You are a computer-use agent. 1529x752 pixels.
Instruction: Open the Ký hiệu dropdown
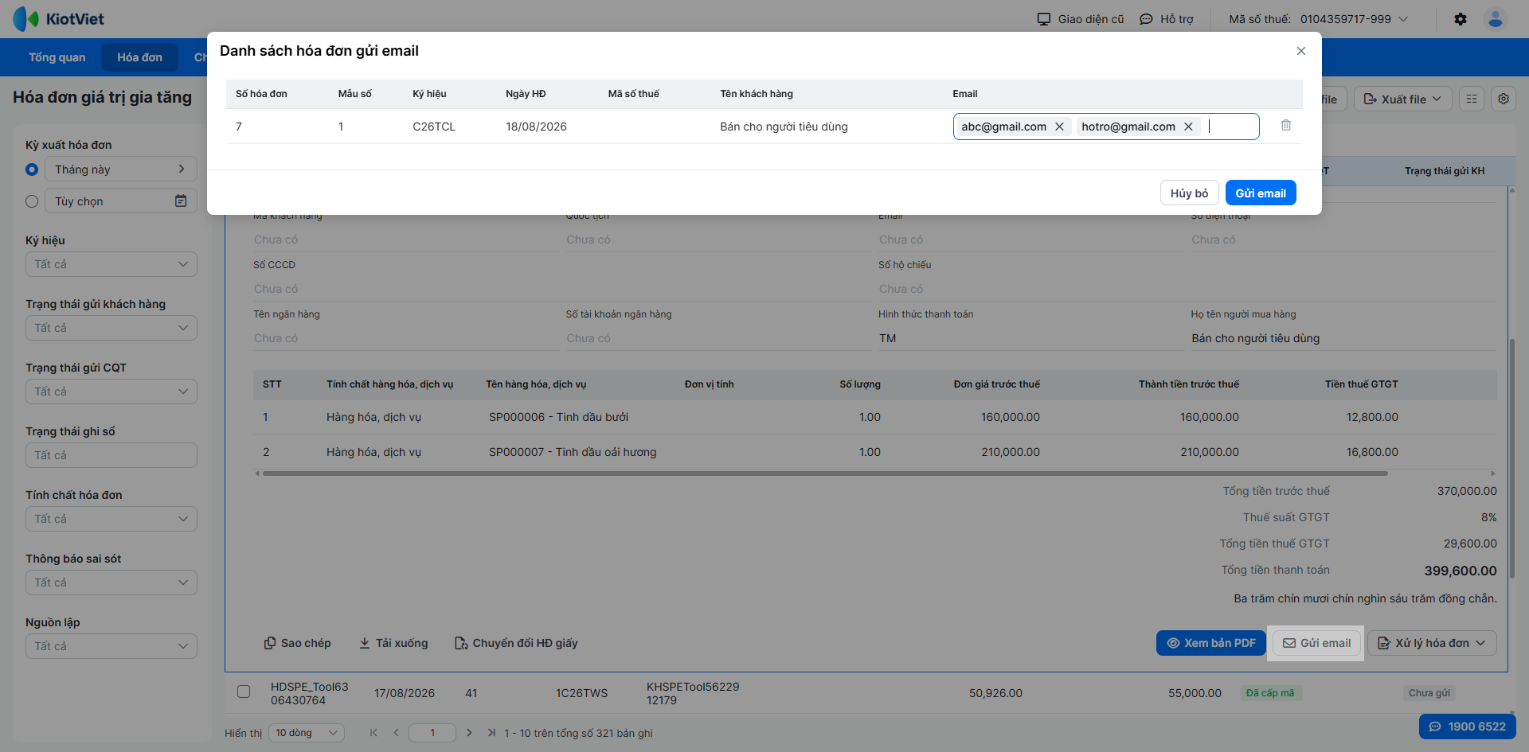111,264
